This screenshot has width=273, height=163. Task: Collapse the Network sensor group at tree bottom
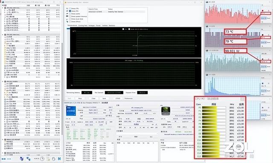[3, 153]
